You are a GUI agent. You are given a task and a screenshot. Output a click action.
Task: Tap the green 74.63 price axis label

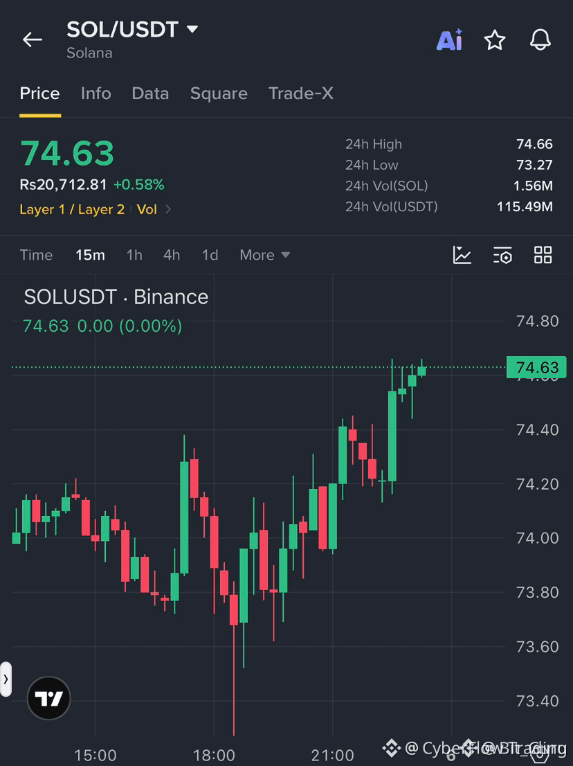536,367
